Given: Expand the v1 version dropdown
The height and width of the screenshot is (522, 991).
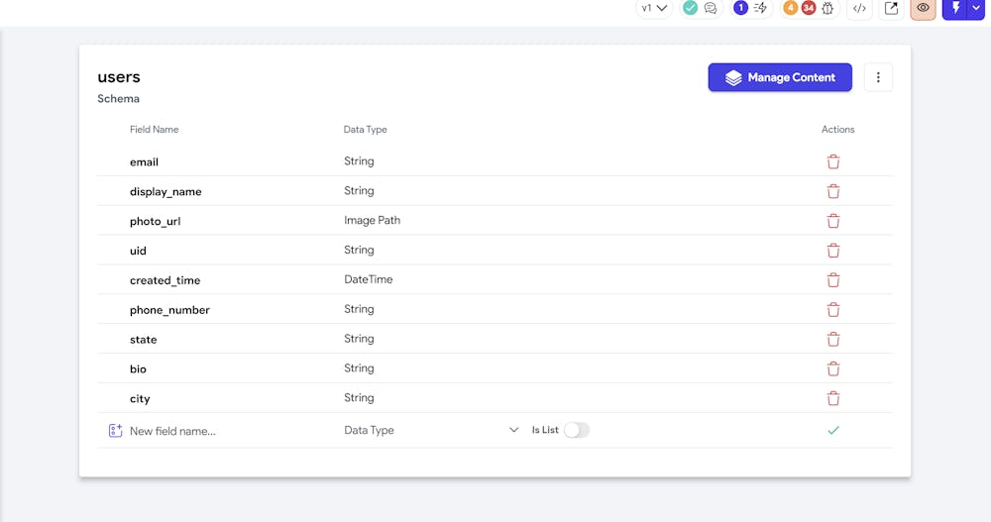Looking at the screenshot, I should tap(654, 8).
